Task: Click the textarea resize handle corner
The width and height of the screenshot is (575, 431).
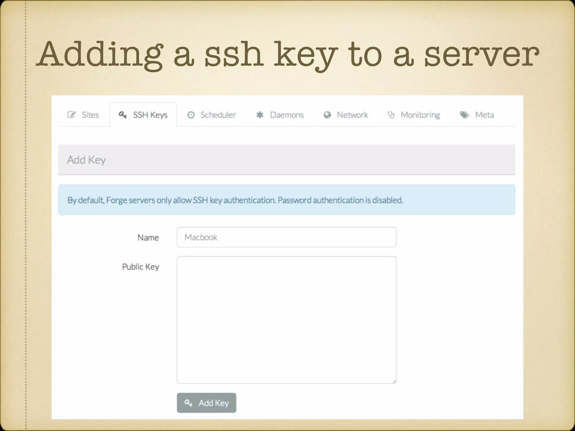Action: click(394, 381)
